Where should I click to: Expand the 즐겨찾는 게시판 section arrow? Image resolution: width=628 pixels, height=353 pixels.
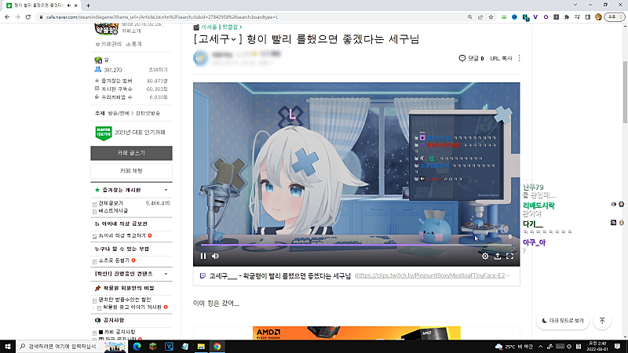[166, 190]
